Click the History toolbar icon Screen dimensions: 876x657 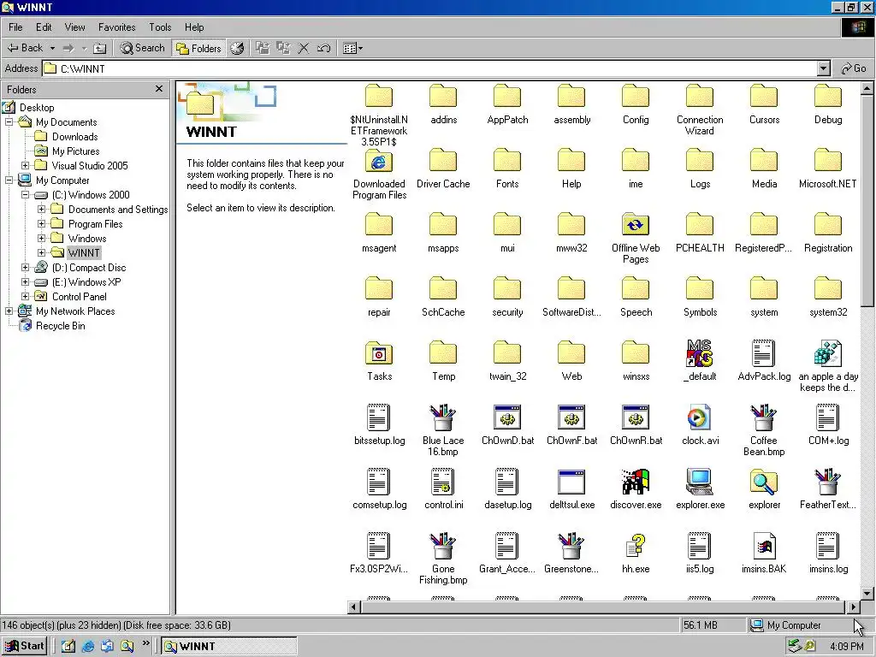coord(238,48)
